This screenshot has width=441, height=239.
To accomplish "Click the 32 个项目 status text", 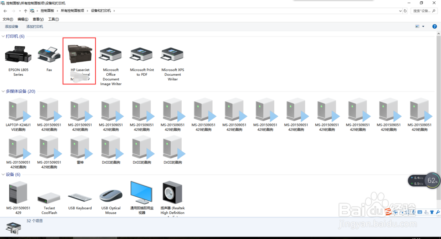I will click(x=34, y=221).
